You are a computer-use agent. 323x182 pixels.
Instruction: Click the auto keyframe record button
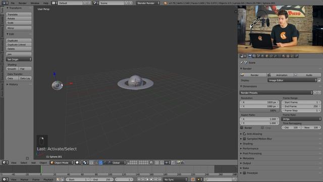[x=193, y=179]
